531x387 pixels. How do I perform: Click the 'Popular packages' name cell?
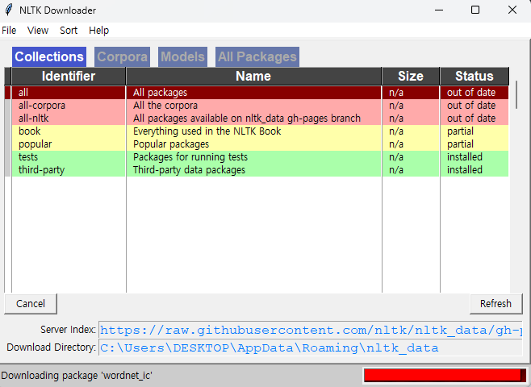(253, 144)
